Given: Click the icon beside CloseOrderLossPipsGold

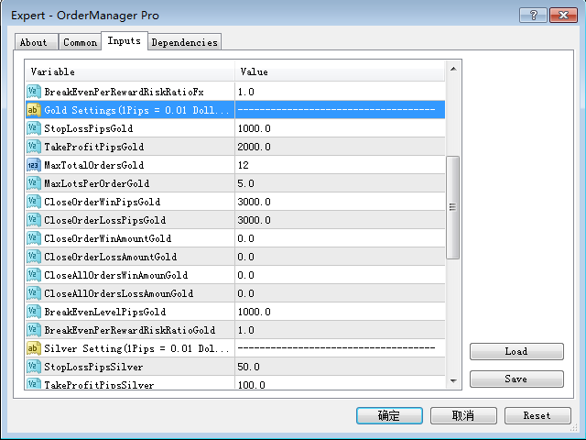Looking at the screenshot, I should 34,220.
